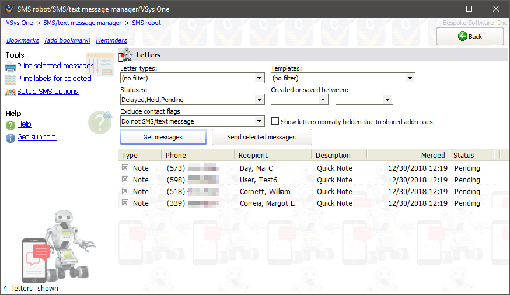
Task: Enable Show letters normally hidden checkbox
Action: [275, 122]
